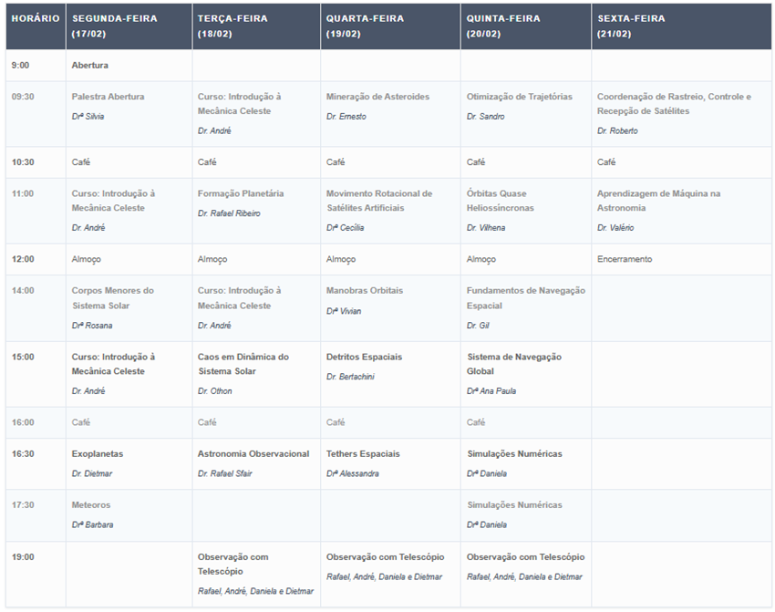
Task: Select 'Simulações Numéricas' in the 17:30 row
Action: coord(514,505)
